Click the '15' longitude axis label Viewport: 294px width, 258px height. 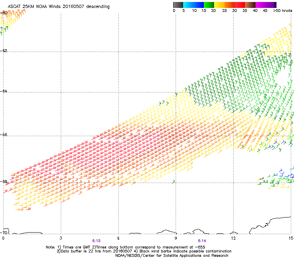coord(291,238)
